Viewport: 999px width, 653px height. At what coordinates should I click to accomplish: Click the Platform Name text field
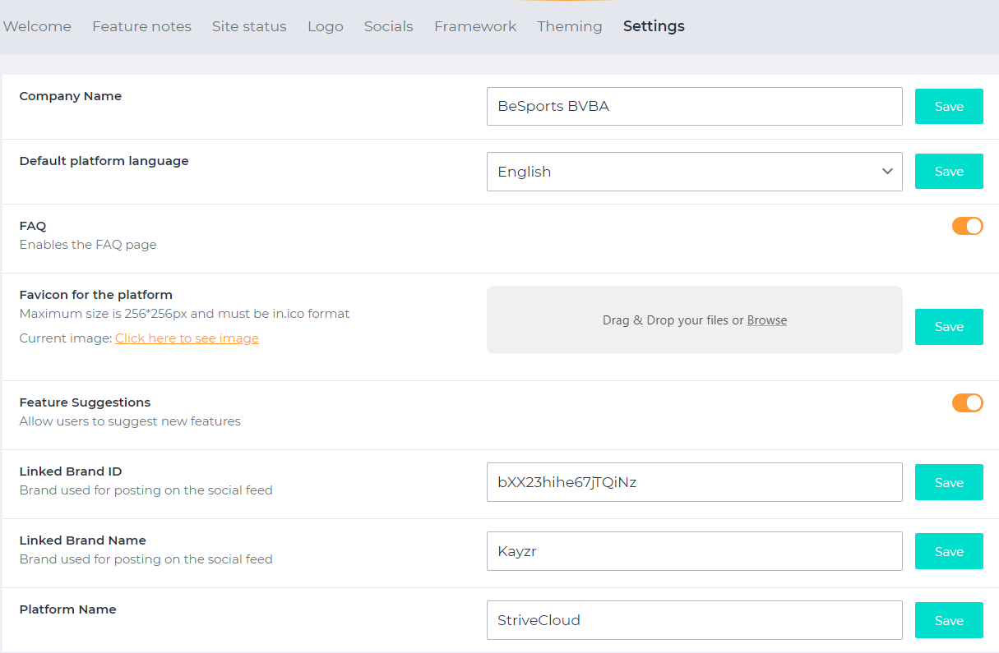pos(694,620)
